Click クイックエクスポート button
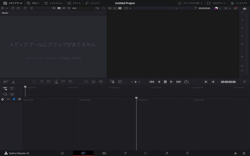The width and height of the screenshot is (250, 156). tap(190, 3)
